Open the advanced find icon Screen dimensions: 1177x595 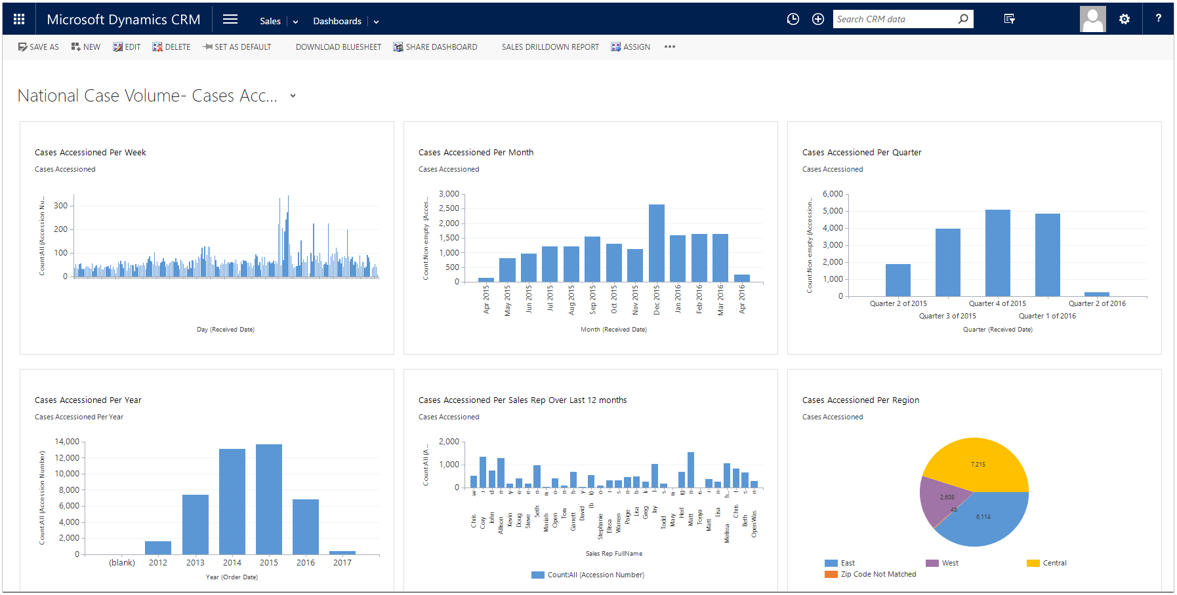tap(1010, 19)
